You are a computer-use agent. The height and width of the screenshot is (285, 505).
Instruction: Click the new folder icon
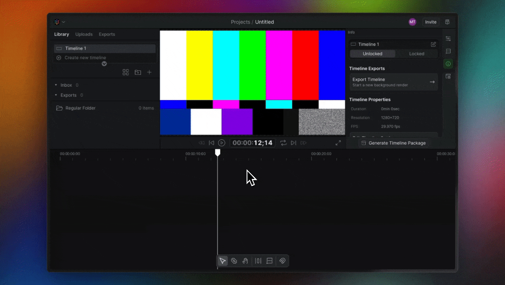138,72
